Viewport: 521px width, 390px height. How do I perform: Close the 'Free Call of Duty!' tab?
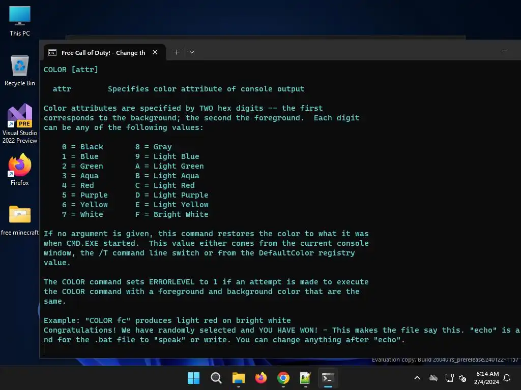[x=155, y=52]
